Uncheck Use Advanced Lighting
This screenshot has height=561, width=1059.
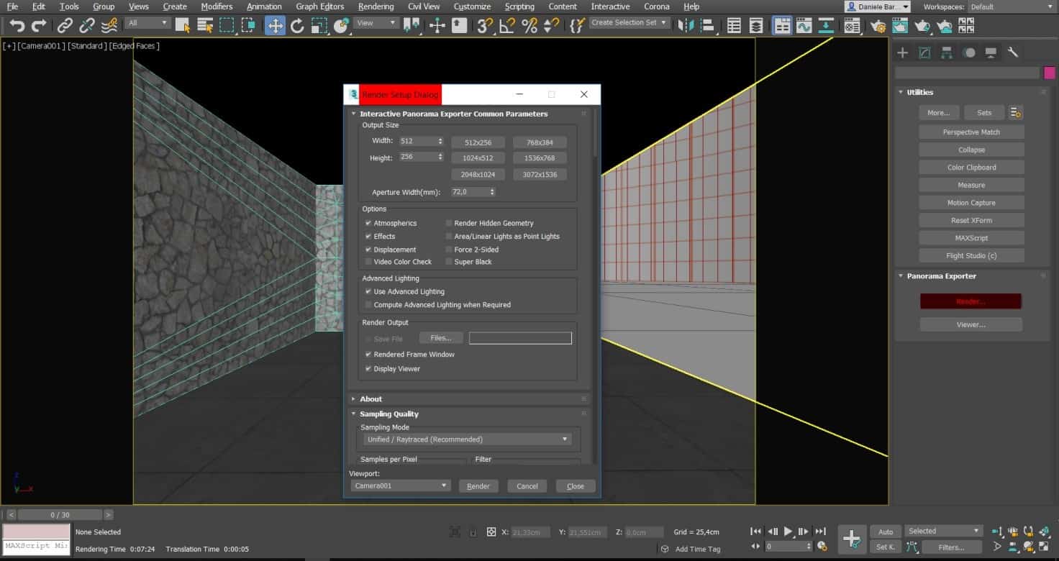[368, 291]
